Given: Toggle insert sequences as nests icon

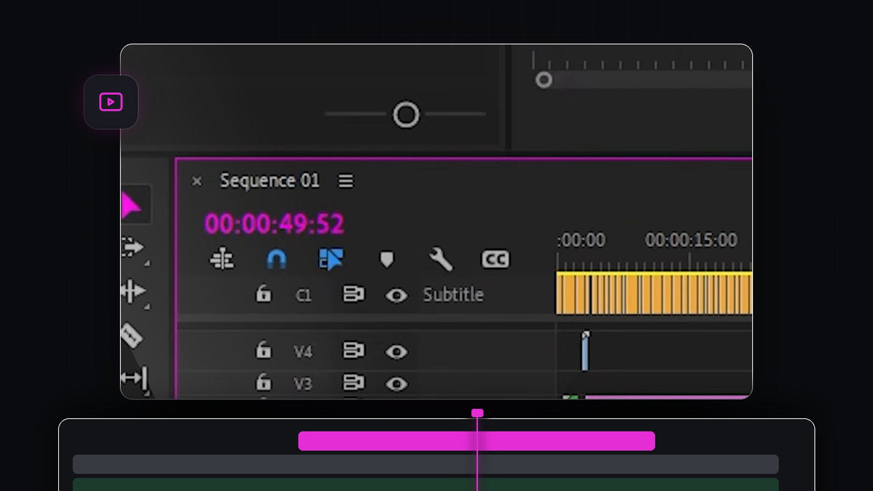Looking at the screenshot, I should tap(222, 259).
